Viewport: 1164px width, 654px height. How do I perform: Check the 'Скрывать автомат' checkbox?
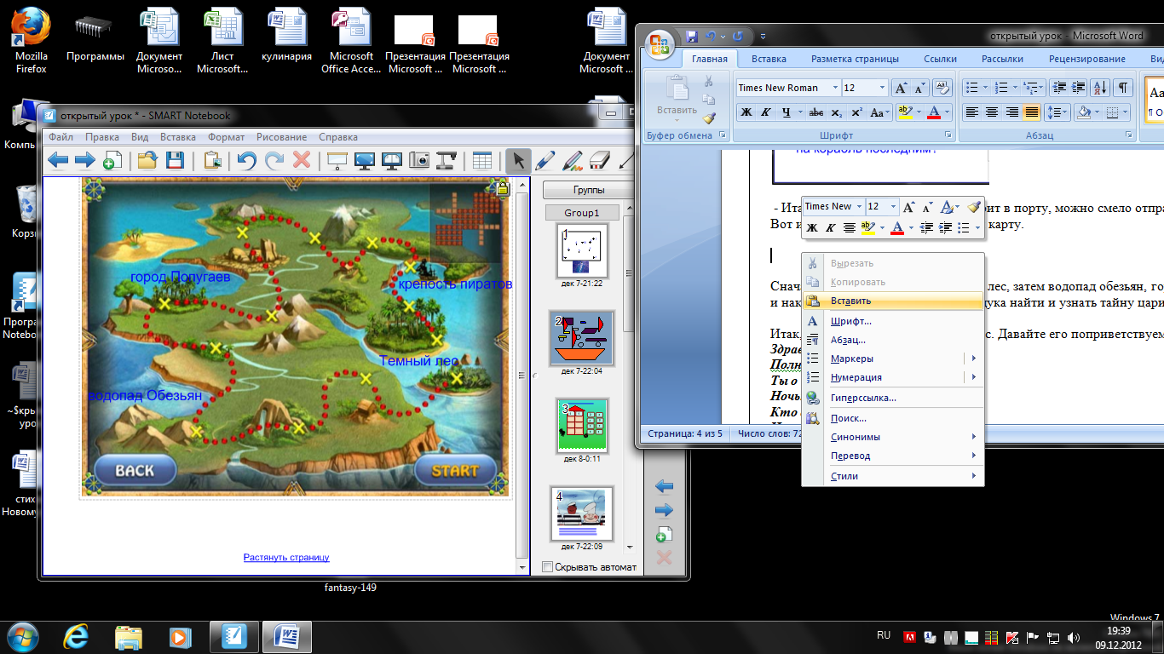pos(547,567)
